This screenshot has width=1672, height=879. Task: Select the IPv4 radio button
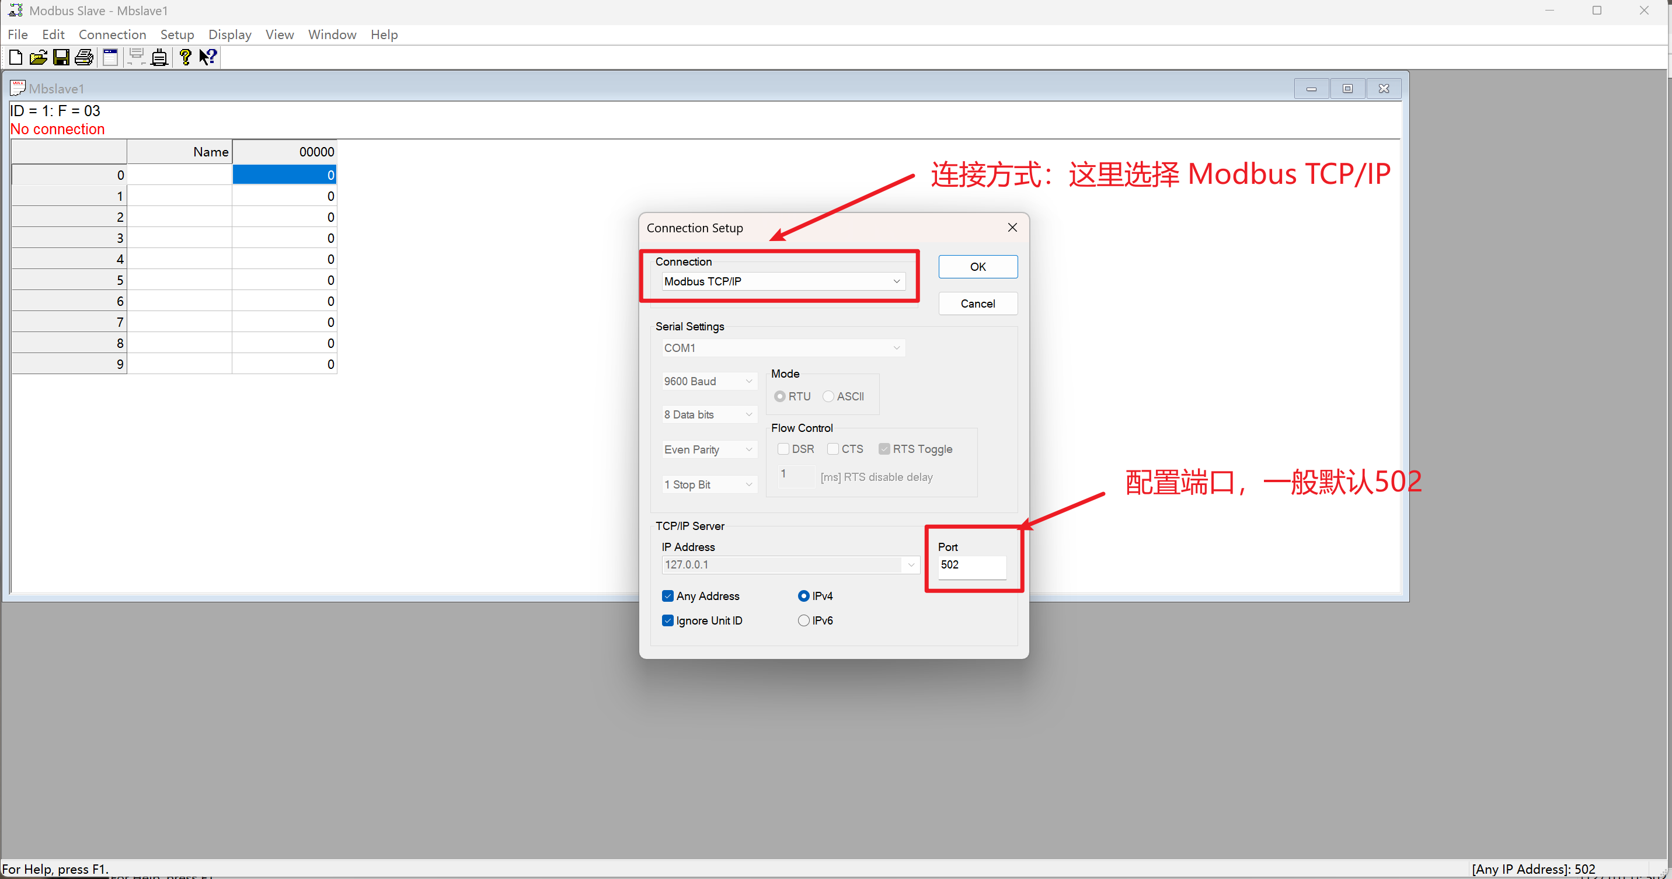click(x=803, y=595)
